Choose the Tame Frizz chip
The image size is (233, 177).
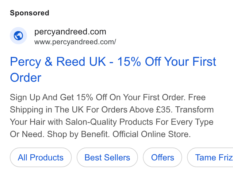210,157
